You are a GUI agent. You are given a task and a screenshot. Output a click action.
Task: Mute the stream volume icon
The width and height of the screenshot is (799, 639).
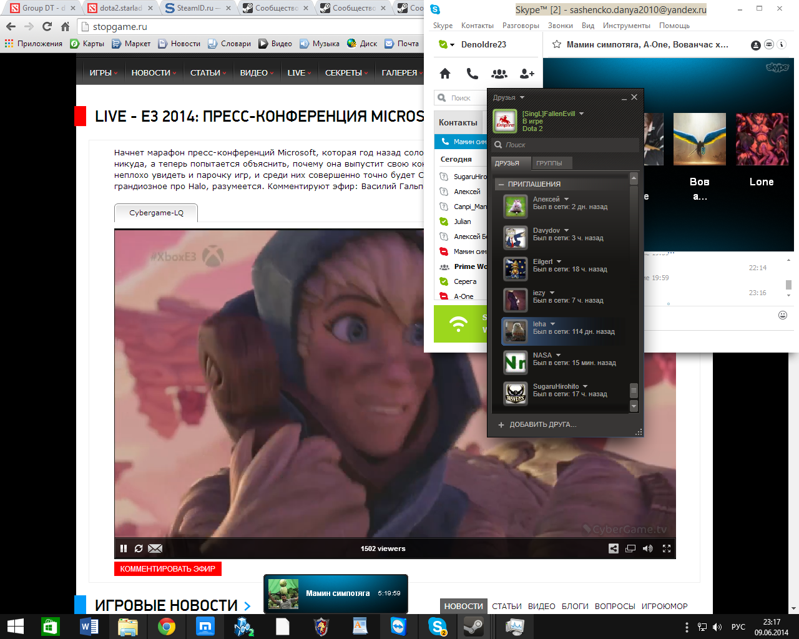click(648, 549)
